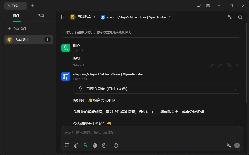Click the message input field
Viewport: 249px width, 155px height.
tap(150, 132)
